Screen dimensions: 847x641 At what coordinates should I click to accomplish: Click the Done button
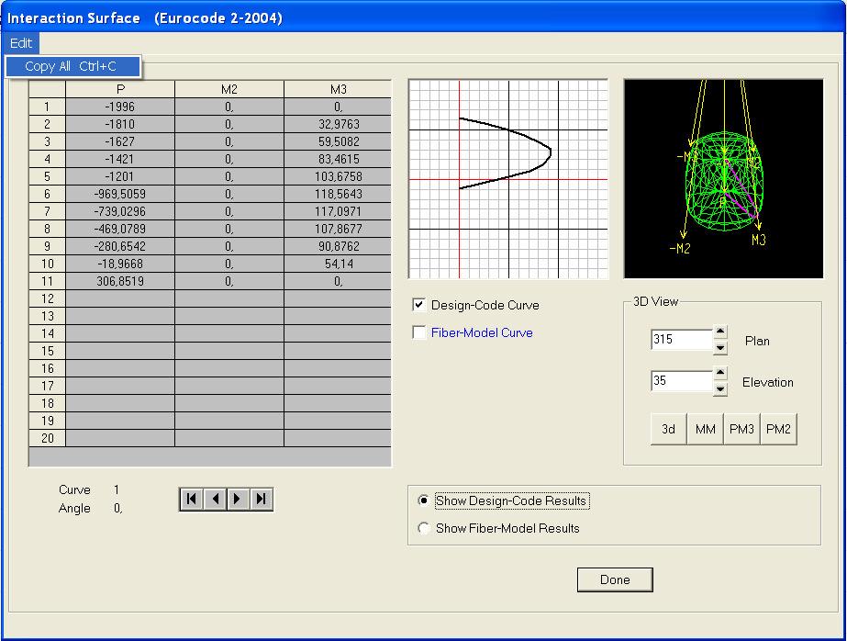tap(615, 579)
